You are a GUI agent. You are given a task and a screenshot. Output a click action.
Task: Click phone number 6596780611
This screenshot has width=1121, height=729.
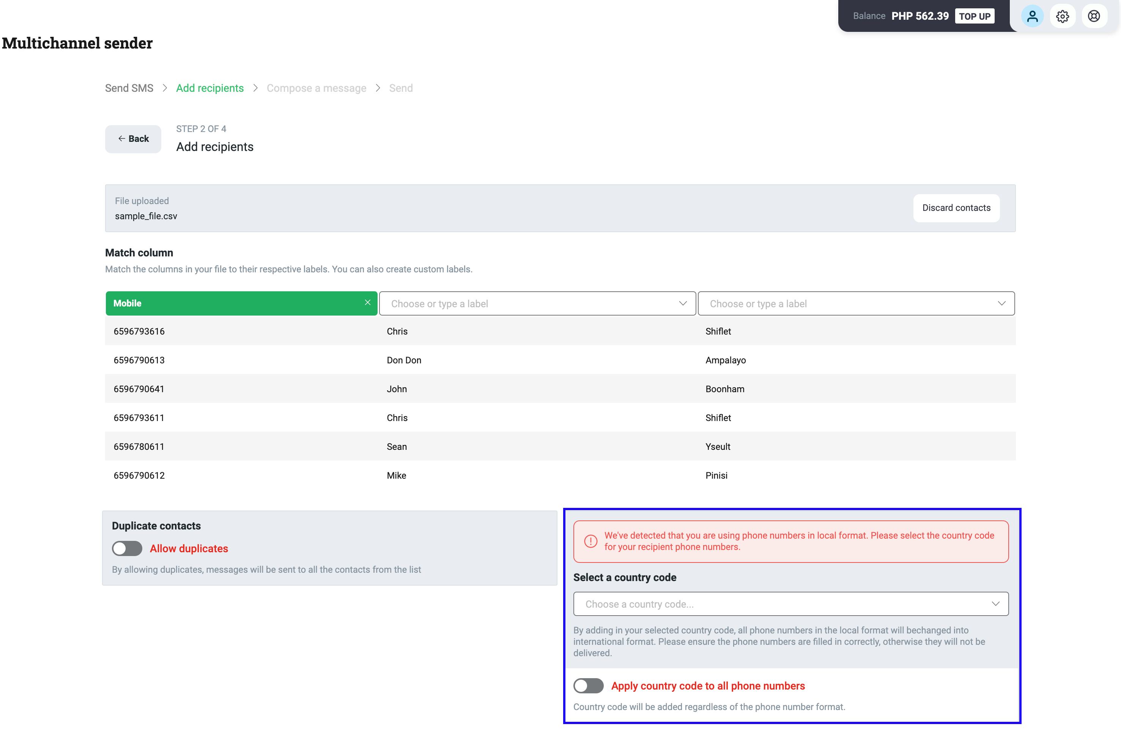[x=139, y=447]
